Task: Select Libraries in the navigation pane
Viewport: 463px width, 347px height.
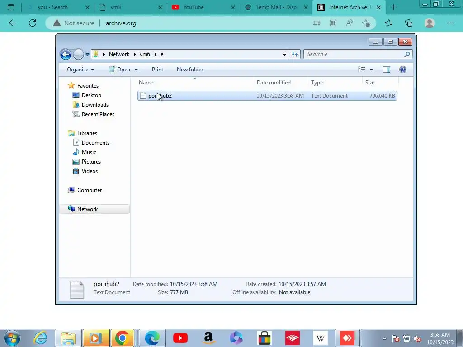Action: (x=87, y=133)
